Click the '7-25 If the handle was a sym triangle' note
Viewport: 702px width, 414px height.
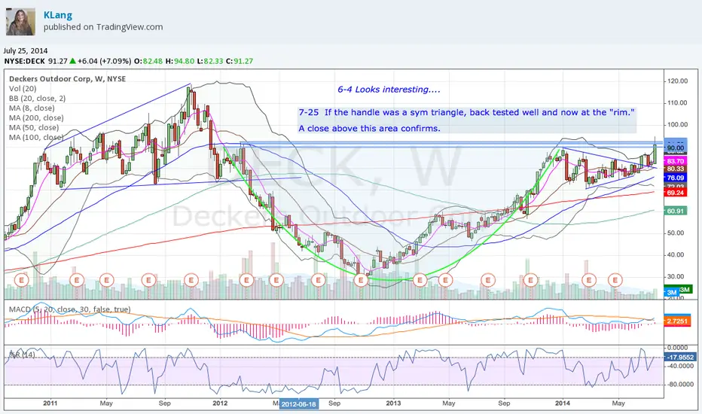tap(467, 112)
